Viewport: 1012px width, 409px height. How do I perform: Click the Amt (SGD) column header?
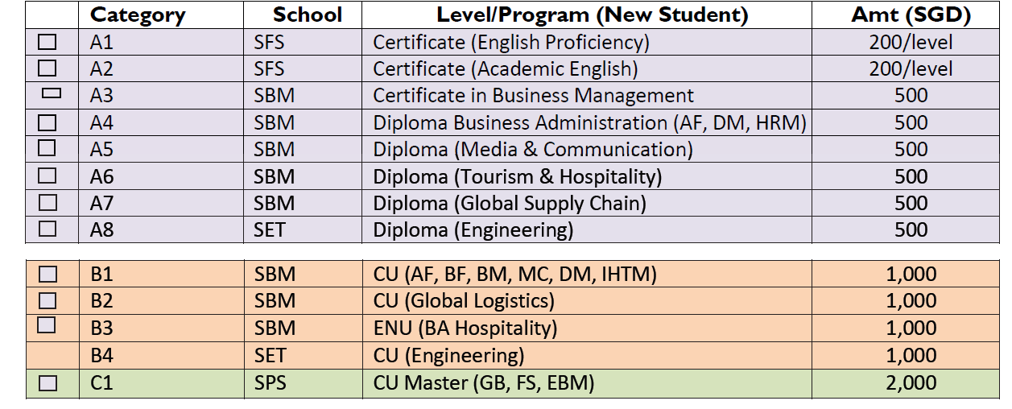[911, 14]
